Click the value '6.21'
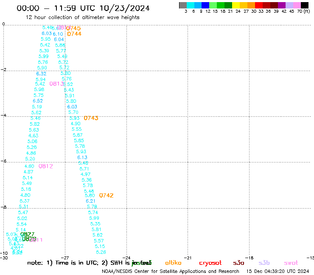 pos(90,201)
